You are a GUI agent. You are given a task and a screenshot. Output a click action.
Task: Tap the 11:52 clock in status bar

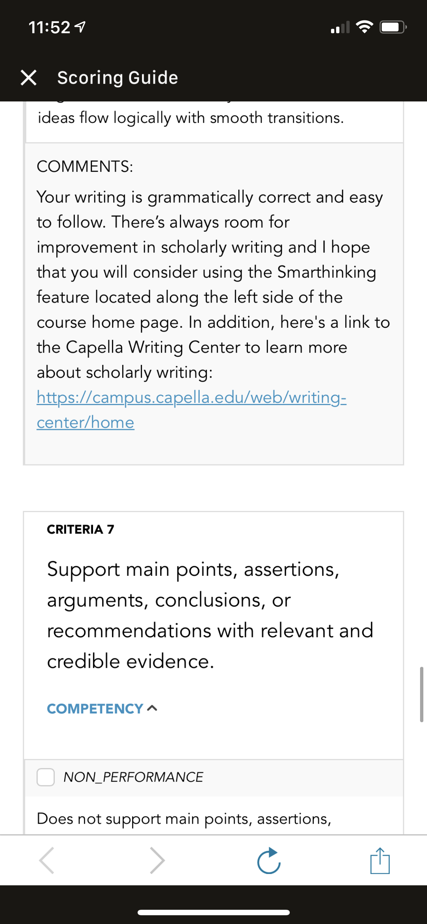[x=49, y=27]
